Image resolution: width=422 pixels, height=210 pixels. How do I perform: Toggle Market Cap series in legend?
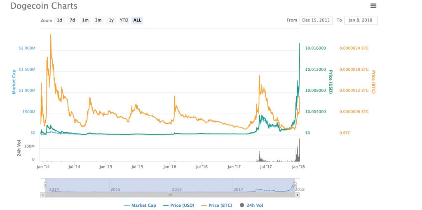point(140,205)
